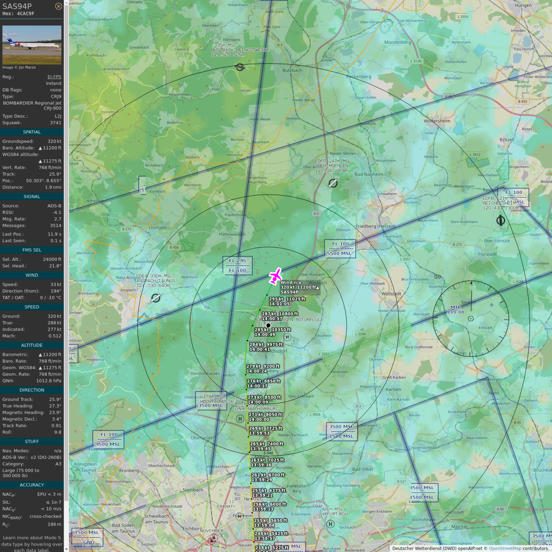Select the magenta SAS94P aircraft icon

[275, 276]
